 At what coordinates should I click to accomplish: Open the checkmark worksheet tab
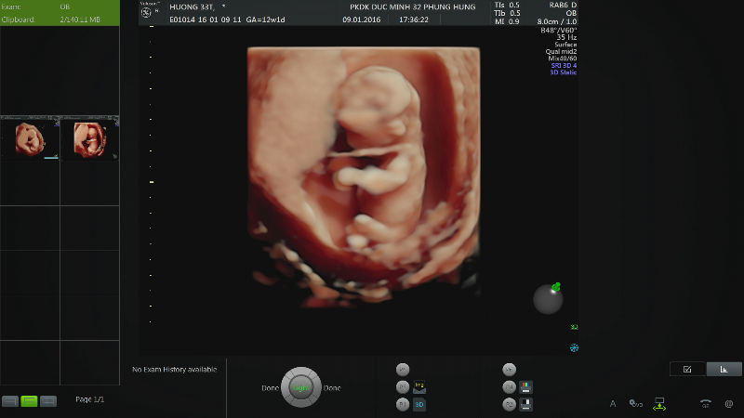687,369
